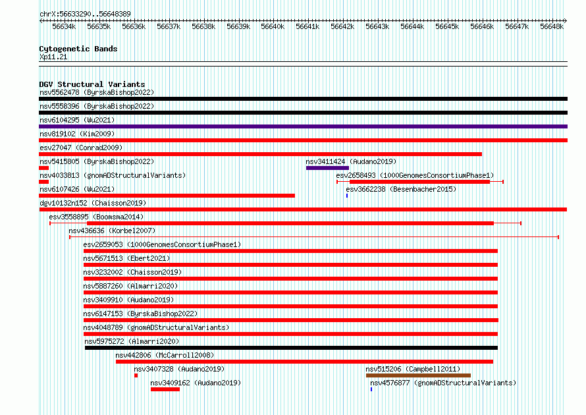Viewport: 586px width, 415px height.
Task: Open nsv5671513 (Ebert2021) label
Action: 126,258
